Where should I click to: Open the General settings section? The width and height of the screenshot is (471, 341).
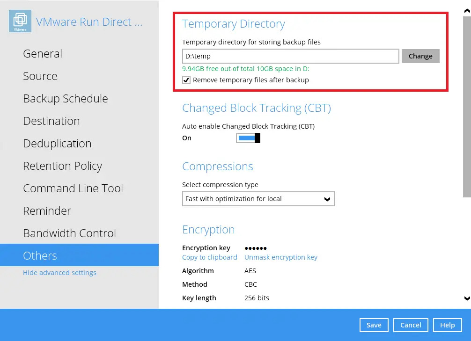(43, 54)
